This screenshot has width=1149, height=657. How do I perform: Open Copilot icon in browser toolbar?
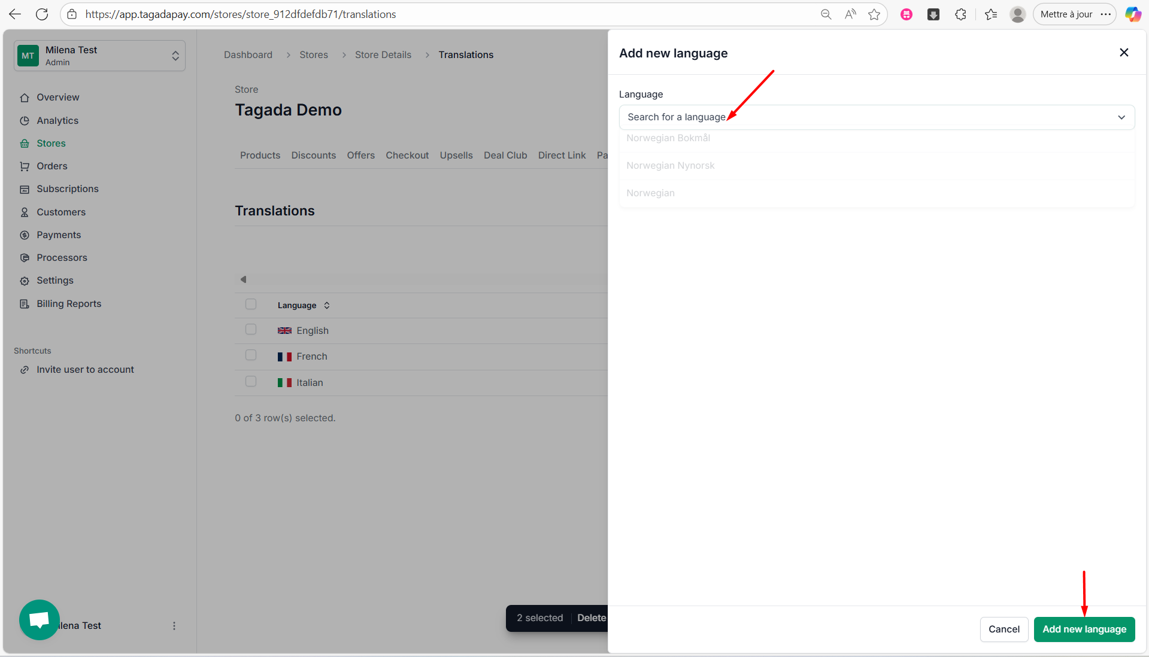(x=1133, y=14)
